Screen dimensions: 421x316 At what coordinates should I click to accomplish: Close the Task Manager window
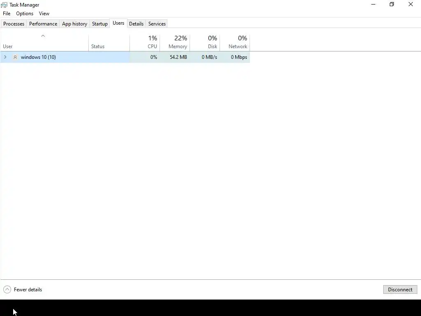click(411, 4)
